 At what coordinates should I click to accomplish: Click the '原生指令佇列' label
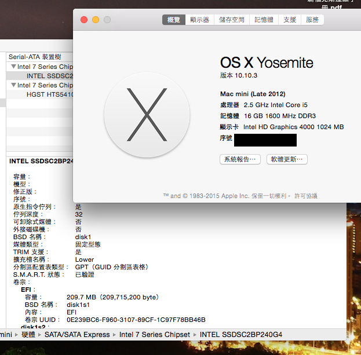click(34, 207)
